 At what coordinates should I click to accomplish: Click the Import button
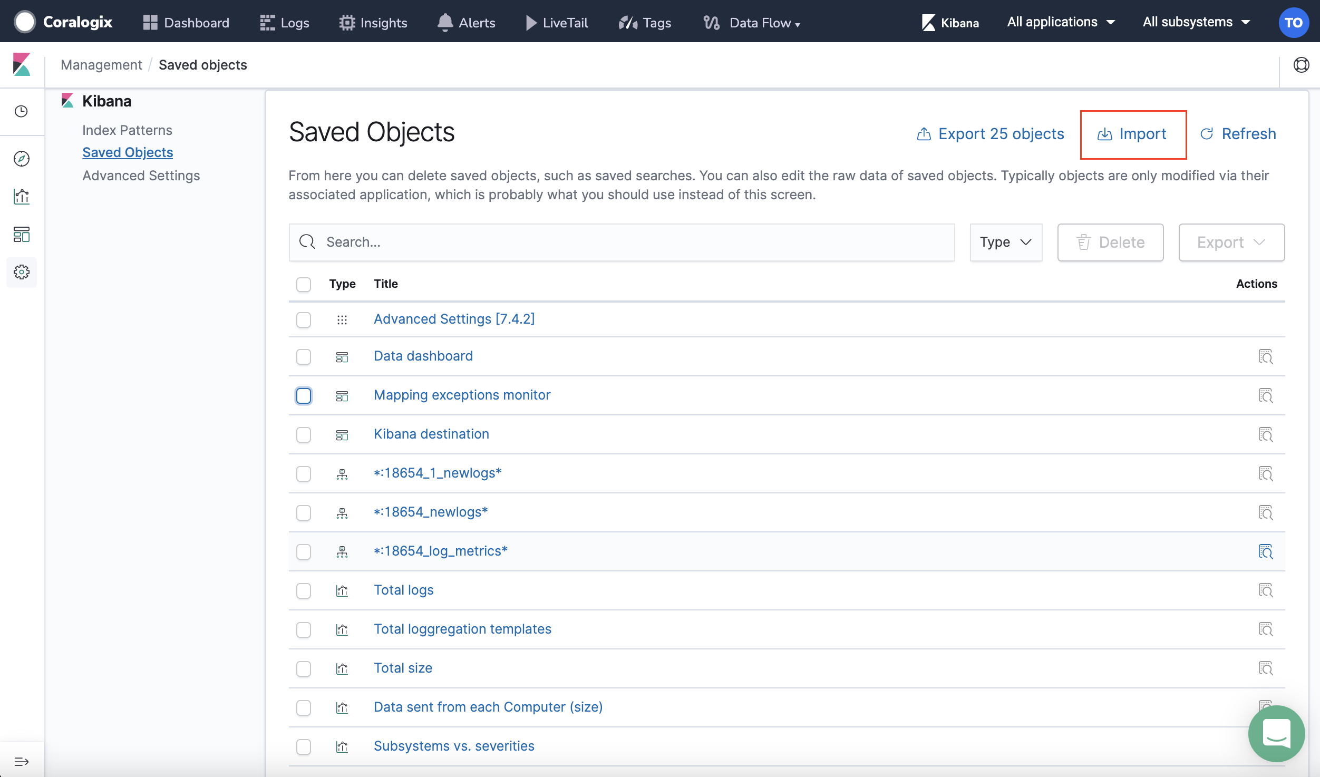tap(1133, 134)
